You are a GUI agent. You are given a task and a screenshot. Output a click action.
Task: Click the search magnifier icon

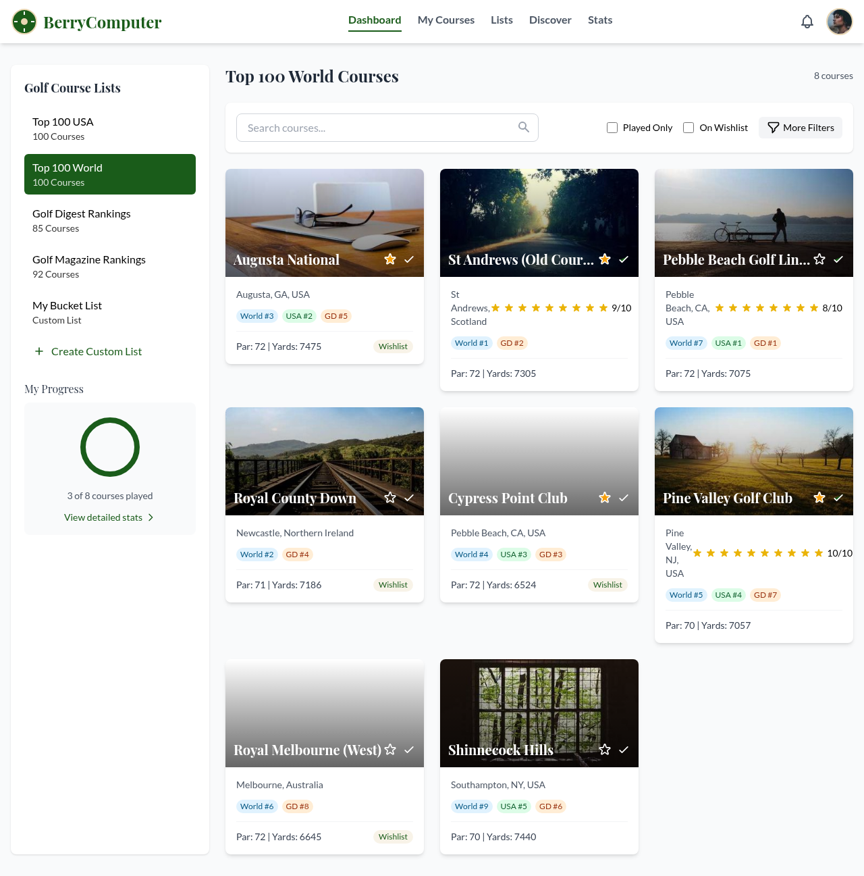pyautogui.click(x=524, y=127)
